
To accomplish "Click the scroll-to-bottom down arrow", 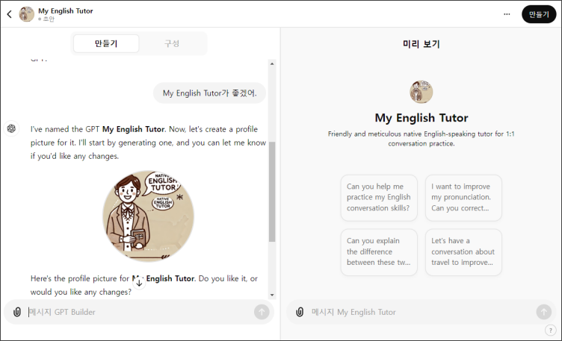I will [x=139, y=282].
